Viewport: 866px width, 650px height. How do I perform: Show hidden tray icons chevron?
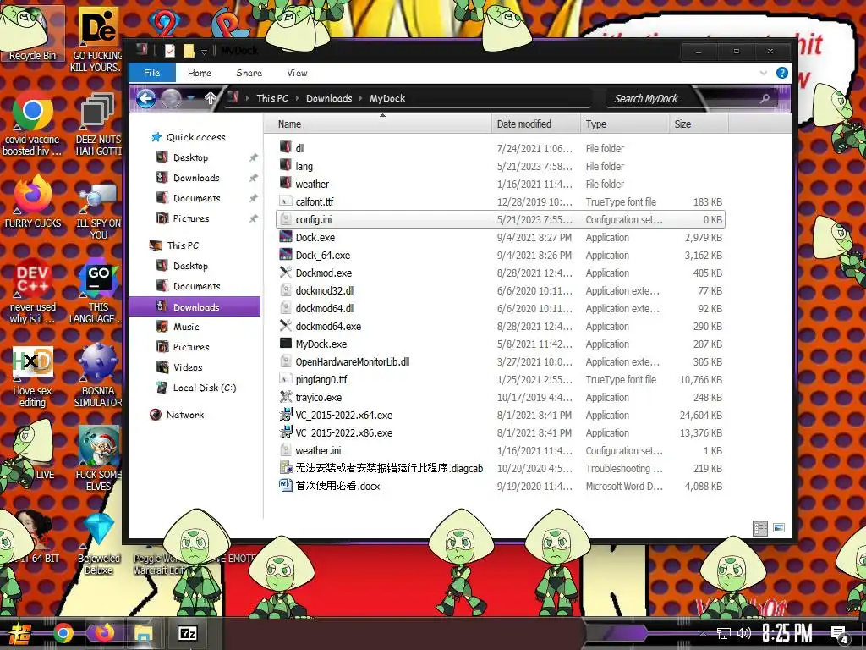703,634
